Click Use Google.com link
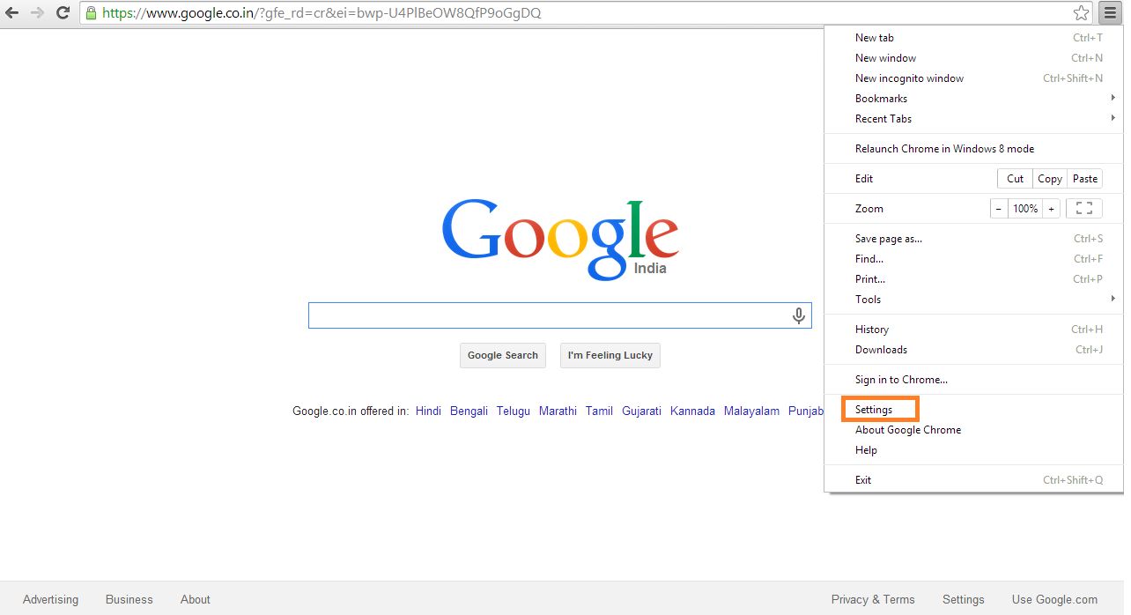The image size is (1131, 615). coord(1054,599)
